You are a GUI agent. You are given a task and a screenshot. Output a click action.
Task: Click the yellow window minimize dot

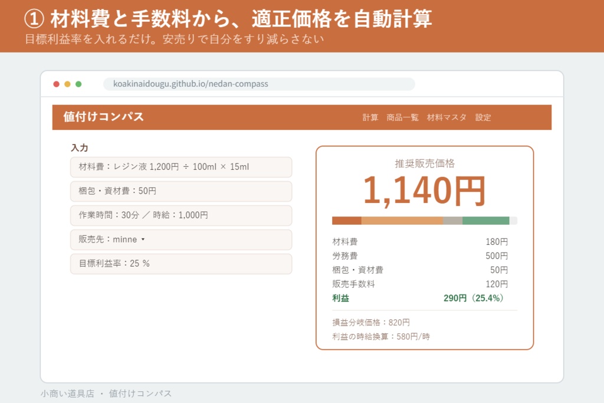(x=67, y=84)
